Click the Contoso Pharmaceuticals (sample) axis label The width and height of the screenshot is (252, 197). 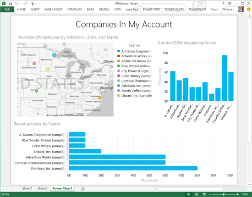click(39, 163)
